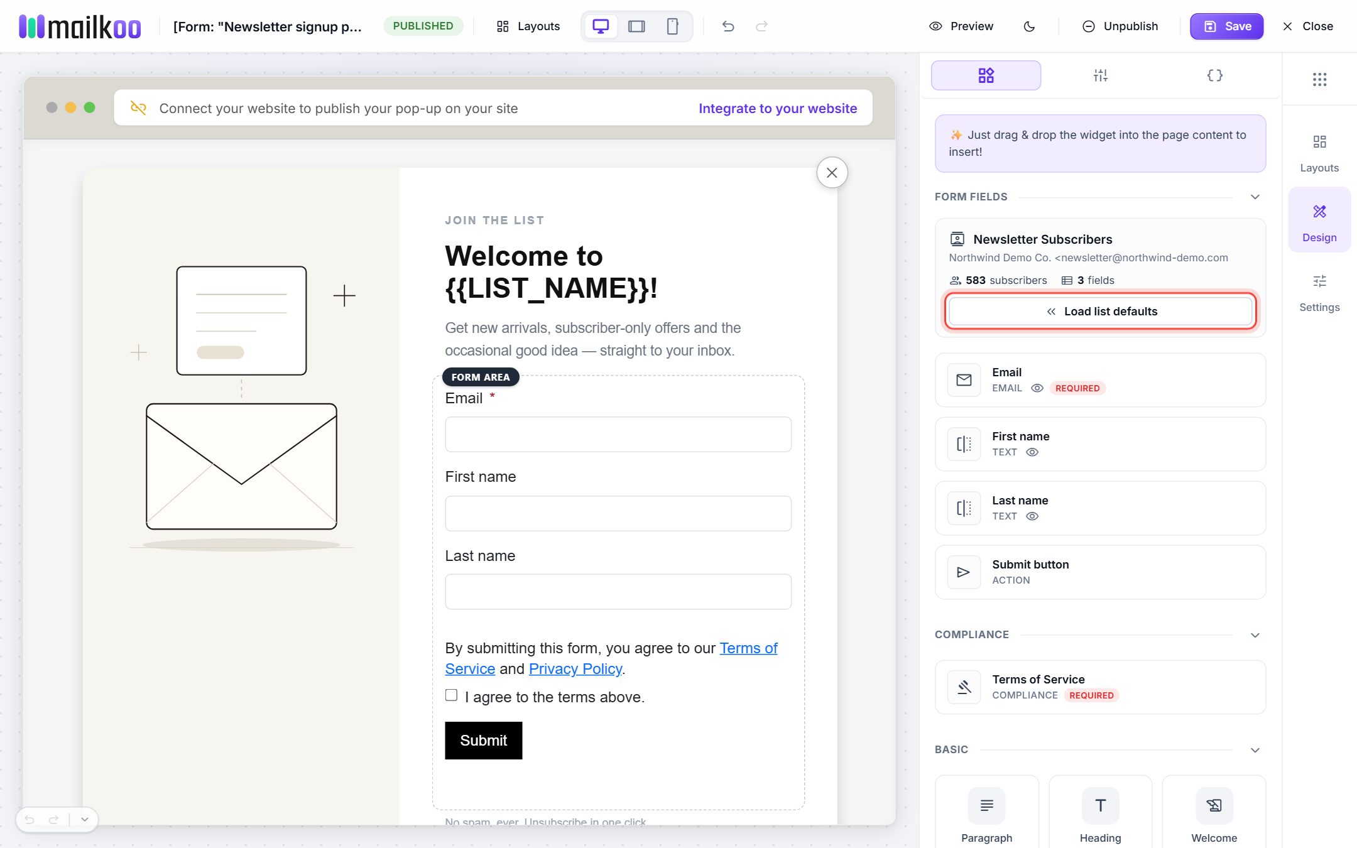1357x848 pixels.
Task: Open the nine-dot apps grid icon
Action: click(x=1319, y=79)
